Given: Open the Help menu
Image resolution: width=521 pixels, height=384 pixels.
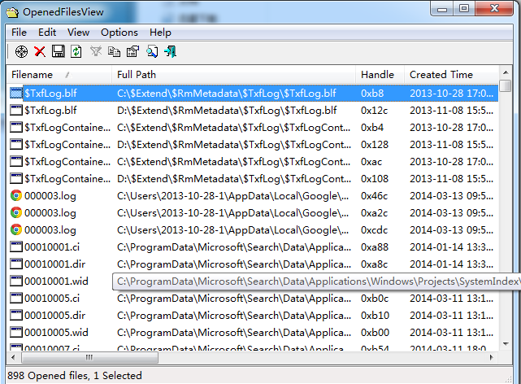Looking at the screenshot, I should 160,33.
